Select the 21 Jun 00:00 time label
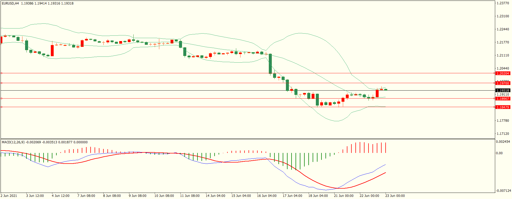The width and height of the screenshot is (512, 199). [x=344, y=196]
